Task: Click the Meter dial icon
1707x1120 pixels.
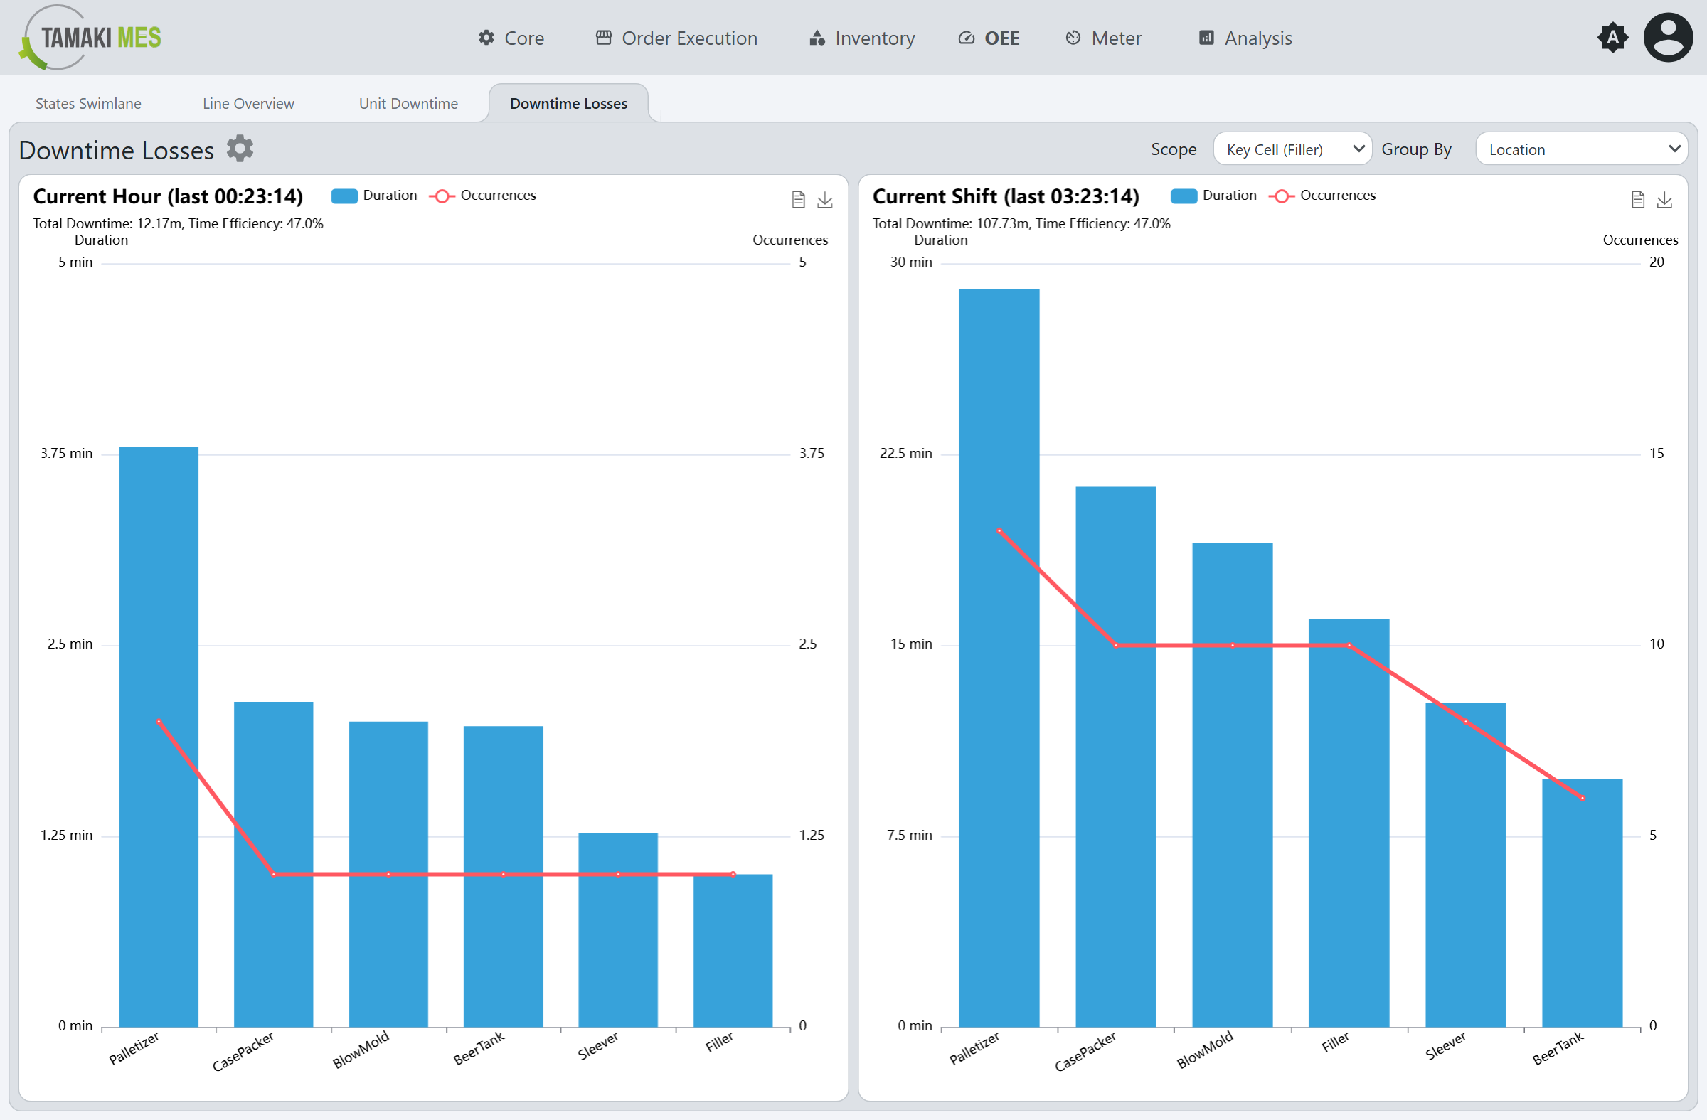Action: click(1073, 37)
